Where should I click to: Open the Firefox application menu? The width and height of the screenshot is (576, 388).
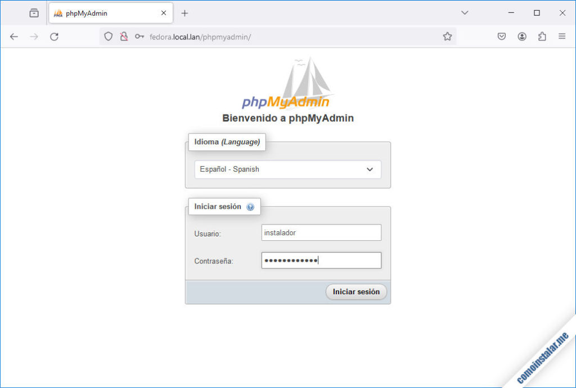point(561,36)
